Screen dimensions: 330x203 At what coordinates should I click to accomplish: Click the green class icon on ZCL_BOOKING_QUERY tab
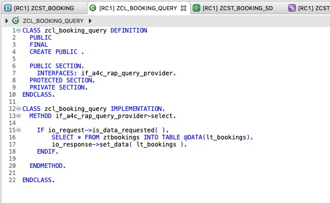click(x=93, y=8)
